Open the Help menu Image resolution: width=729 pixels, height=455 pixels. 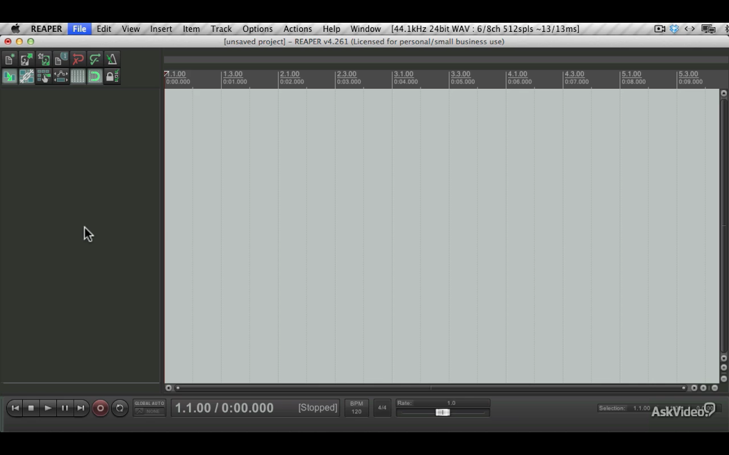[331, 29]
